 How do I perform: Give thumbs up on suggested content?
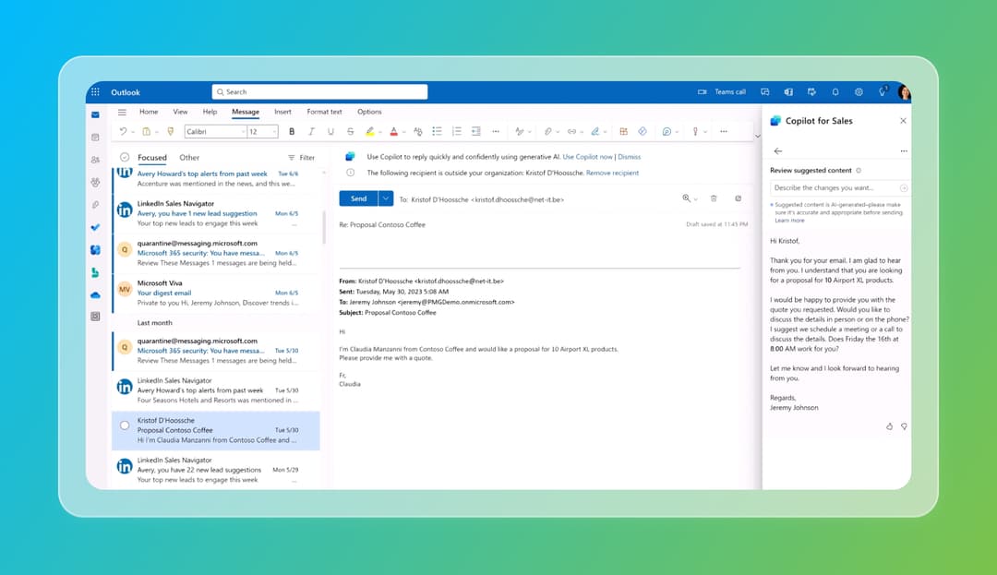(890, 426)
